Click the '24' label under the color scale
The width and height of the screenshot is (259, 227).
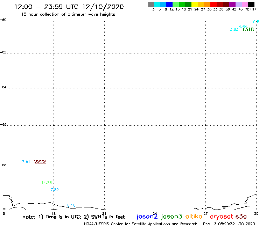[196, 9]
